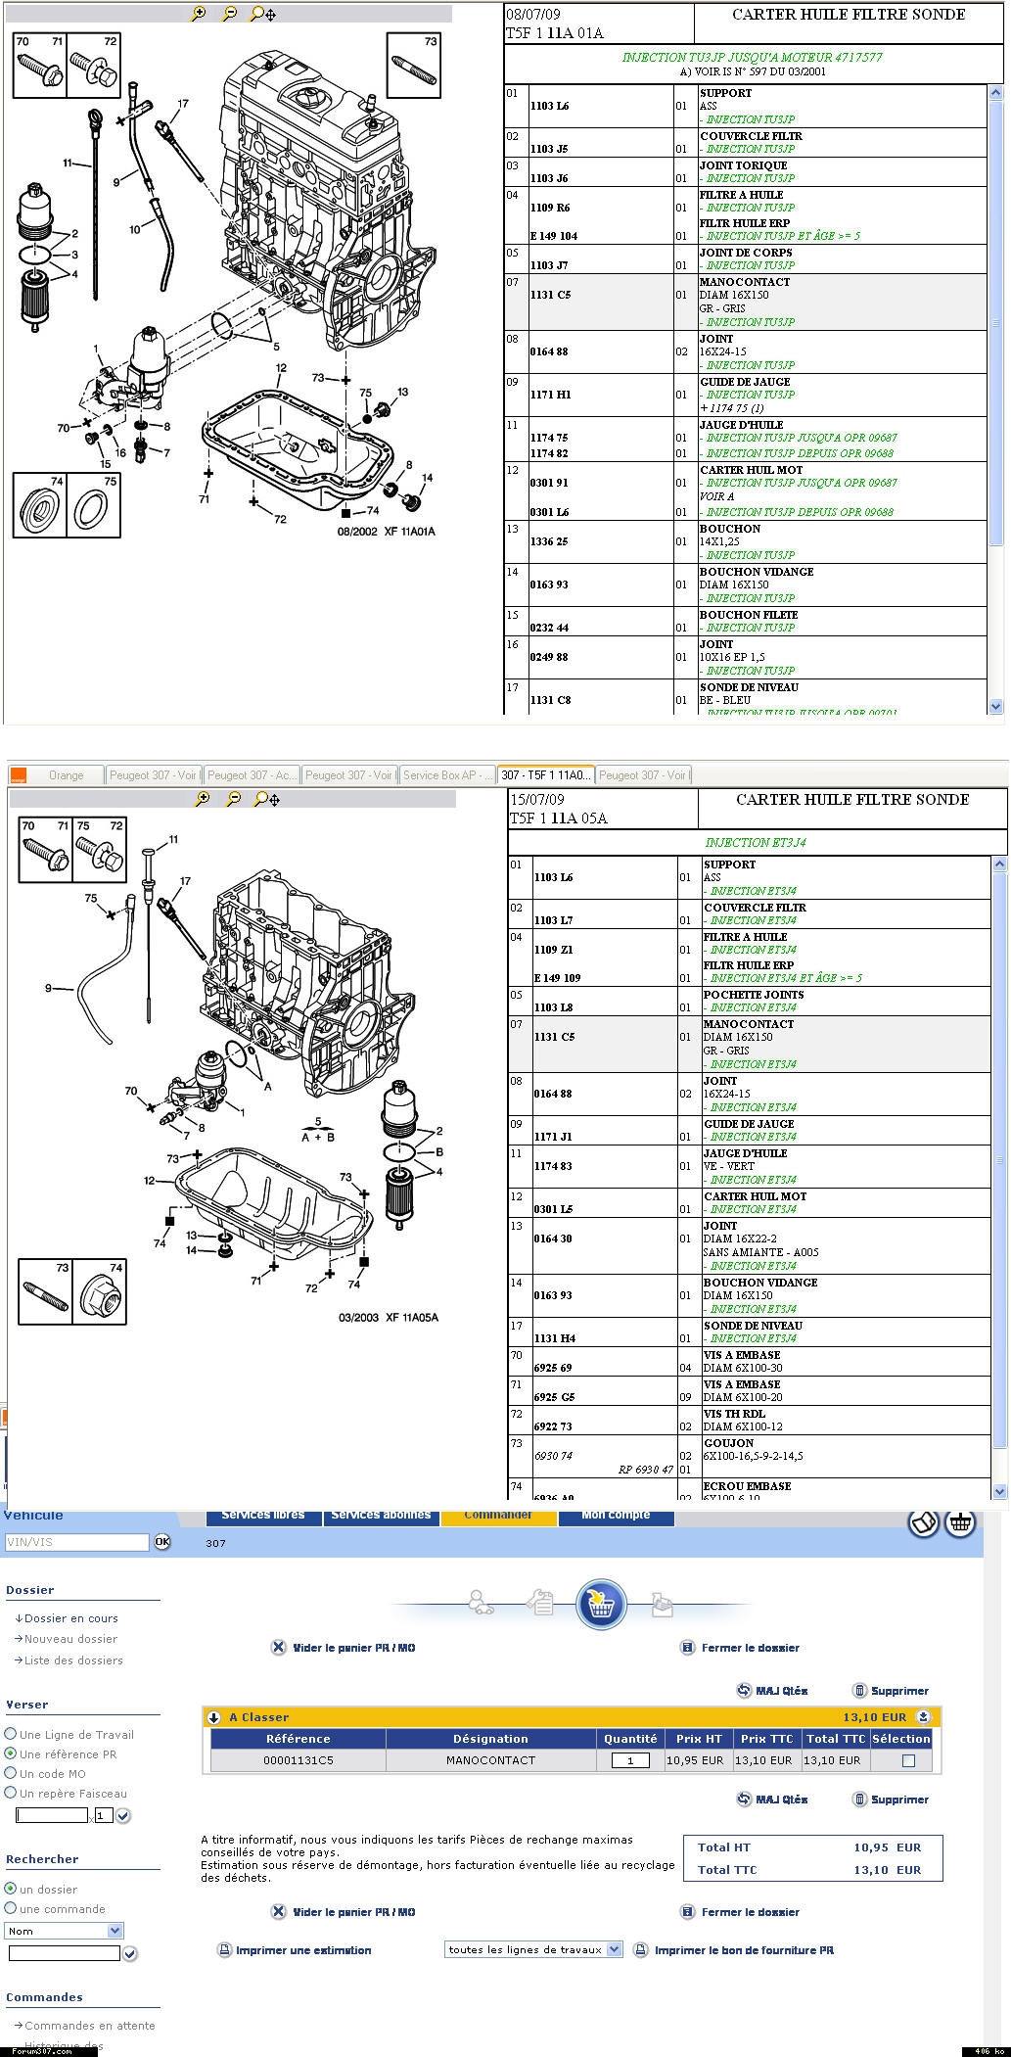The image size is (1011, 2057).
Task: Click the Orange tab icon in browser tabs
Action: (18, 774)
